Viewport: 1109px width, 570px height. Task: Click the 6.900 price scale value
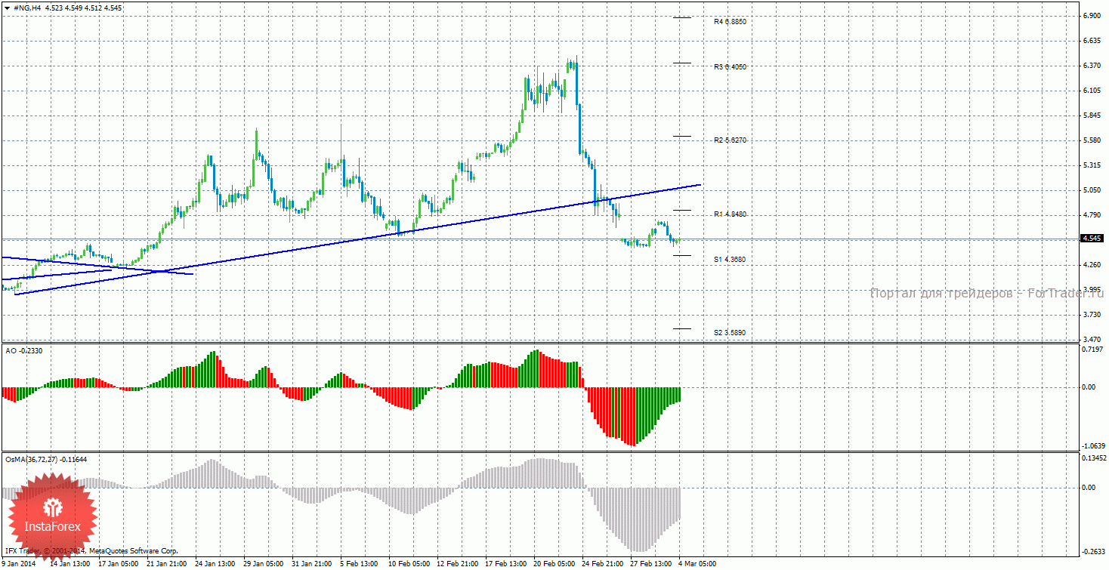[x=1092, y=16]
